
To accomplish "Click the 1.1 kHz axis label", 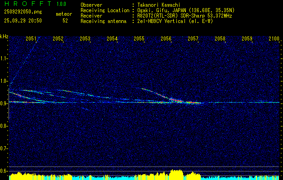I will click(x=4, y=58).
